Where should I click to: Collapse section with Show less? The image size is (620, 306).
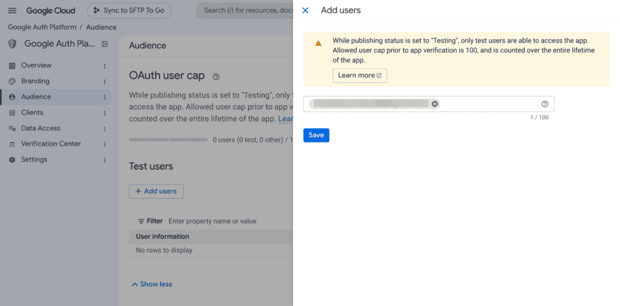click(152, 284)
